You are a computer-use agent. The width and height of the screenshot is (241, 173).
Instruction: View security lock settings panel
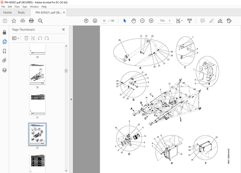tap(4, 32)
